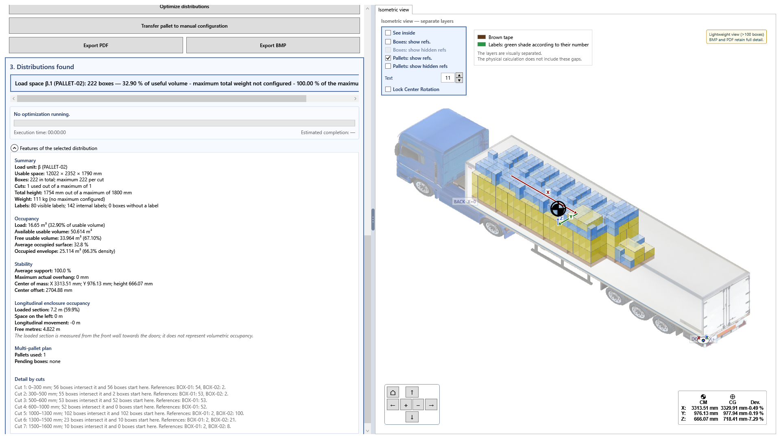This screenshot has height=439, width=781.
Task: Click the Estimated completion text
Action: pos(328,133)
